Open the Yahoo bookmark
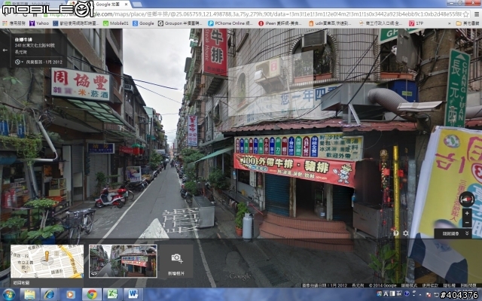The width and height of the screenshot is (482, 301). coord(39,23)
